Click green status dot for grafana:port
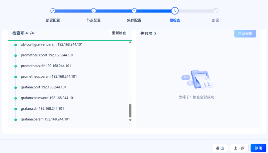Image resolution: width=268 pixels, height=153 pixels. [15, 88]
